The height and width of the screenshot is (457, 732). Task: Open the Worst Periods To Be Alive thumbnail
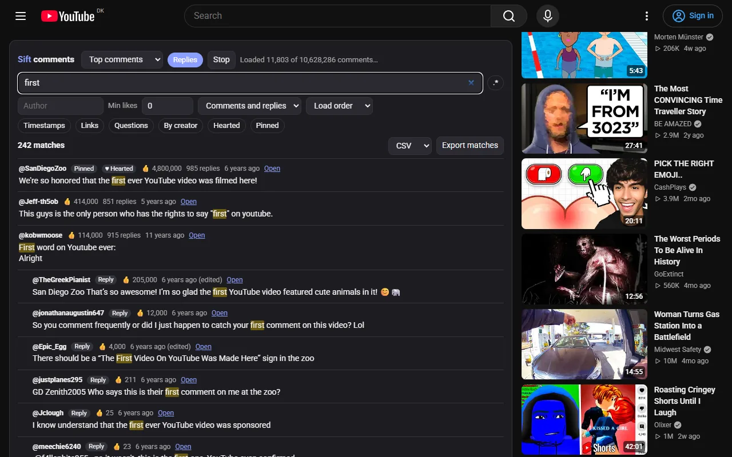(584, 269)
